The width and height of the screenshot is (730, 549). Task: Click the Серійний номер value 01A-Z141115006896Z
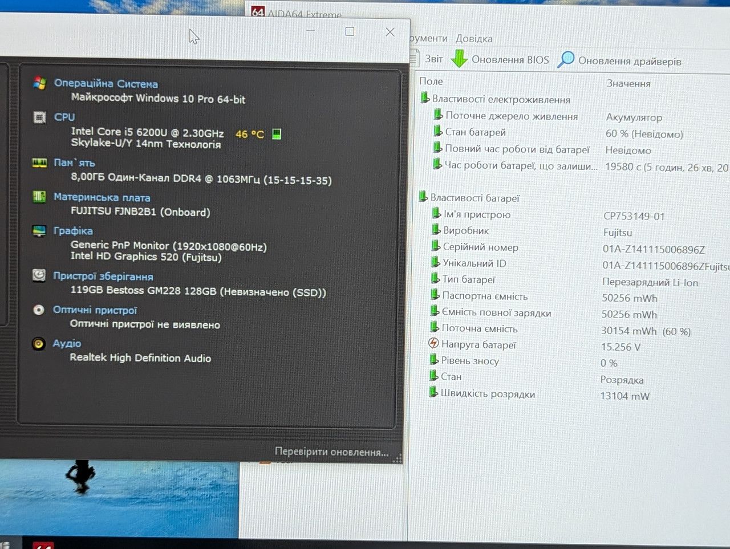click(x=654, y=249)
